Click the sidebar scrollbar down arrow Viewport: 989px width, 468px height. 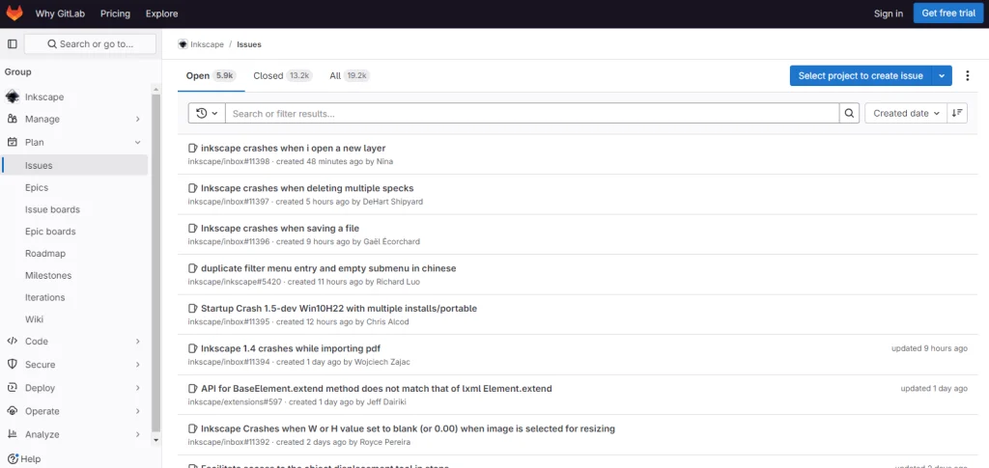pyautogui.click(x=156, y=440)
